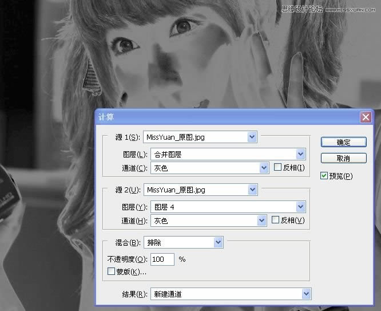This screenshot has height=311, width=381.
Task: Click the hair clip in the photo
Action: 89,76
